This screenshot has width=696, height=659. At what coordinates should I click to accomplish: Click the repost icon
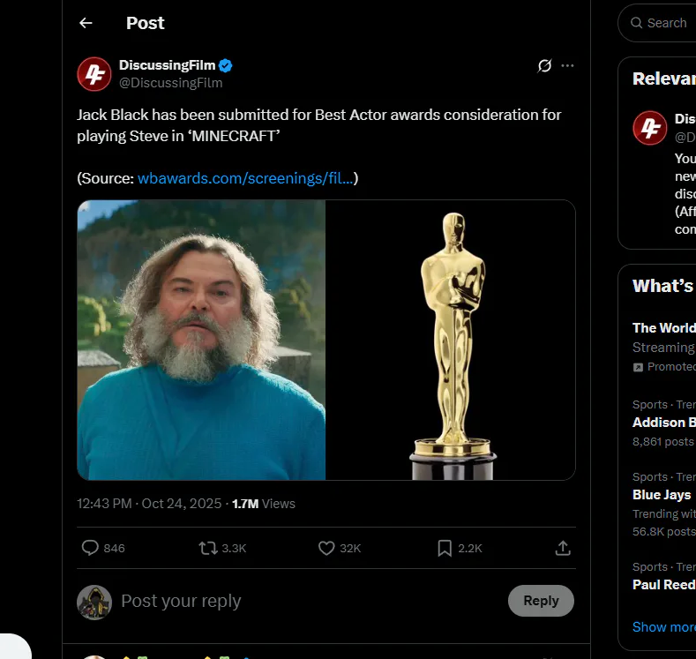point(208,548)
